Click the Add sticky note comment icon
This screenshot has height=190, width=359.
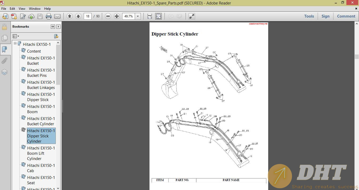click(171, 16)
